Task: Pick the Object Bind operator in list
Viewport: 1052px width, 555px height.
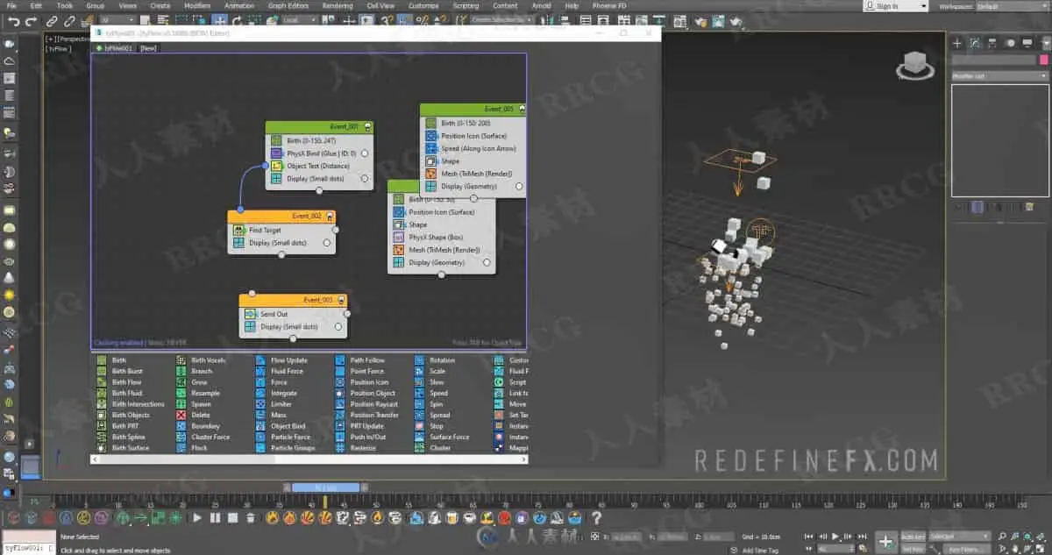Action: [281, 426]
